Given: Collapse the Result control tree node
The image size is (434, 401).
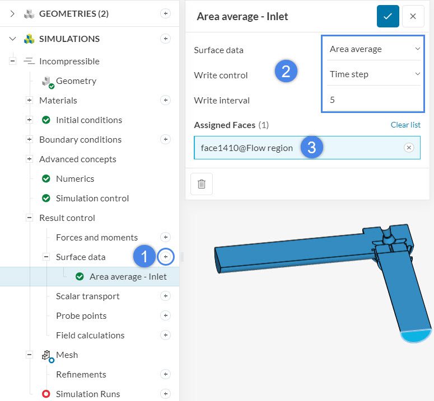Looking at the screenshot, I should [29, 218].
